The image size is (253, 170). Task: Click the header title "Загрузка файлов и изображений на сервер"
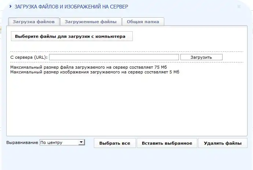coord(71,7)
